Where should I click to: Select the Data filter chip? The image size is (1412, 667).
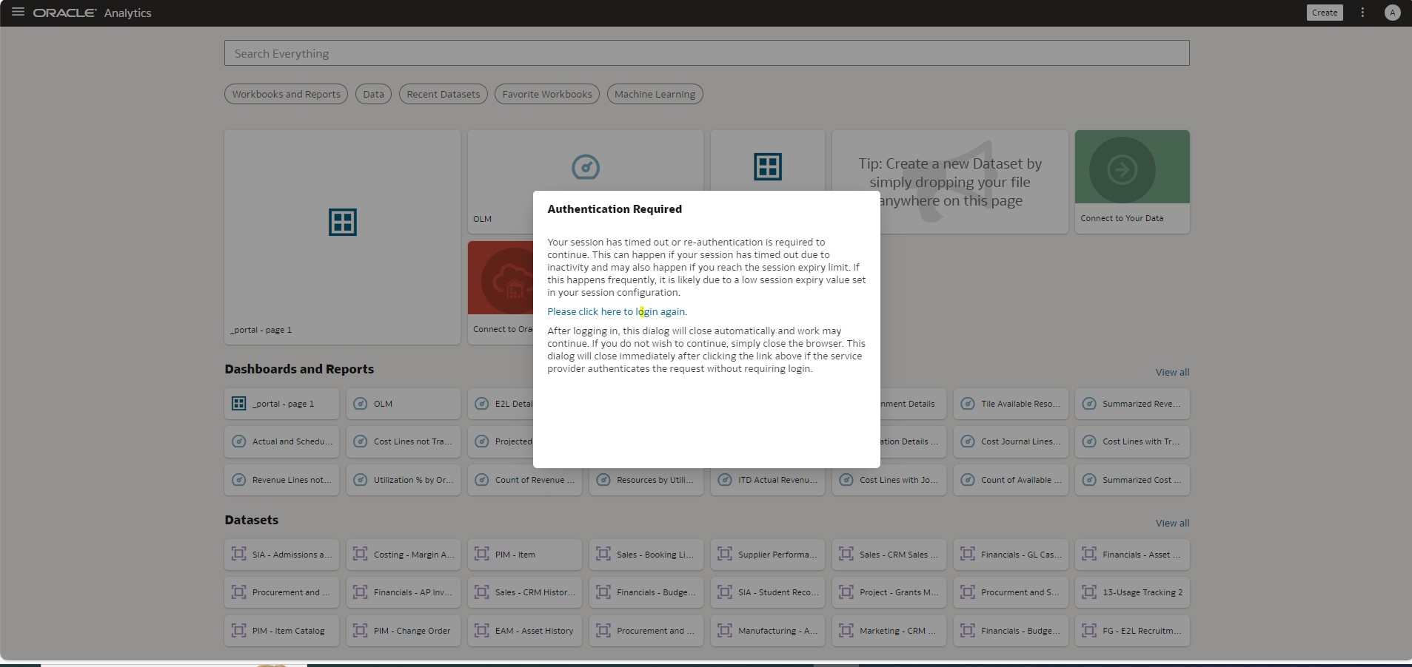[x=373, y=94]
